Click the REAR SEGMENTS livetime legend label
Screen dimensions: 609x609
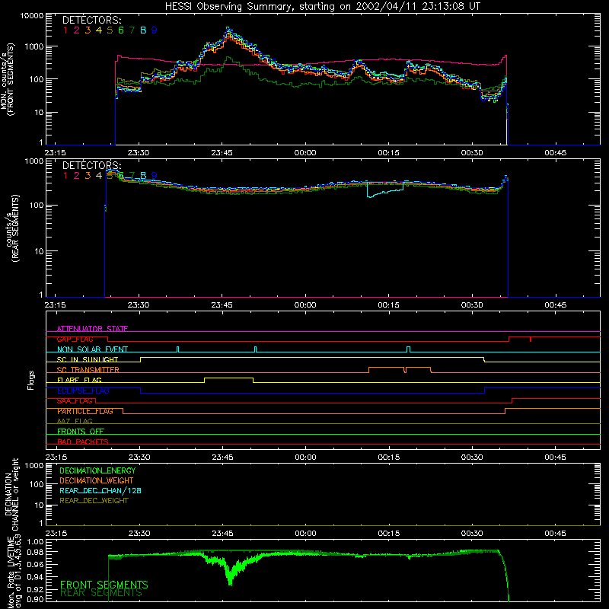[101, 593]
